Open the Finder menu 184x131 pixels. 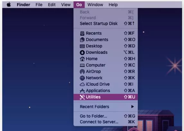23,5
